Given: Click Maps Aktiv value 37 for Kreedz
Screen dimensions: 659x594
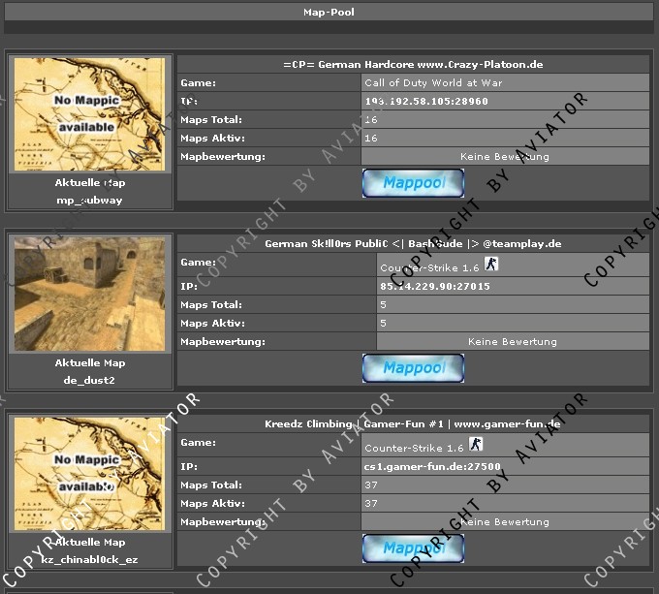Looking at the screenshot, I should pos(371,504).
